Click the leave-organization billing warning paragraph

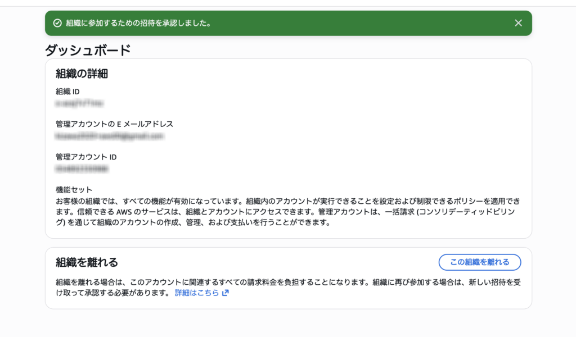pos(281,283)
